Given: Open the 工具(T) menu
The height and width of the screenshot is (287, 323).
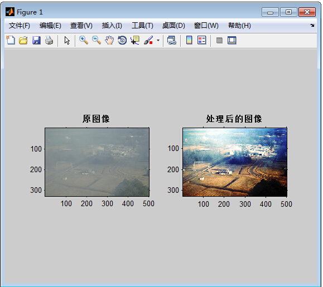Looking at the screenshot, I should click(142, 26).
